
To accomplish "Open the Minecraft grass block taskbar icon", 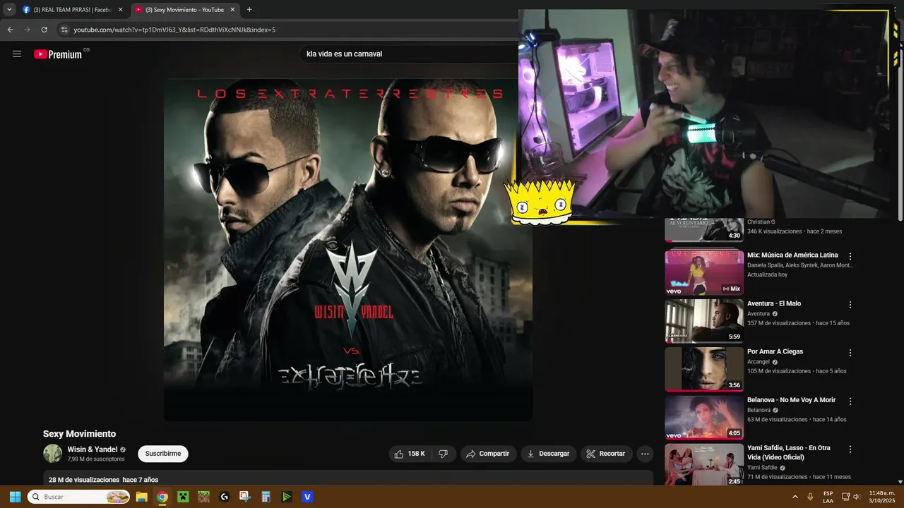I will (203, 497).
